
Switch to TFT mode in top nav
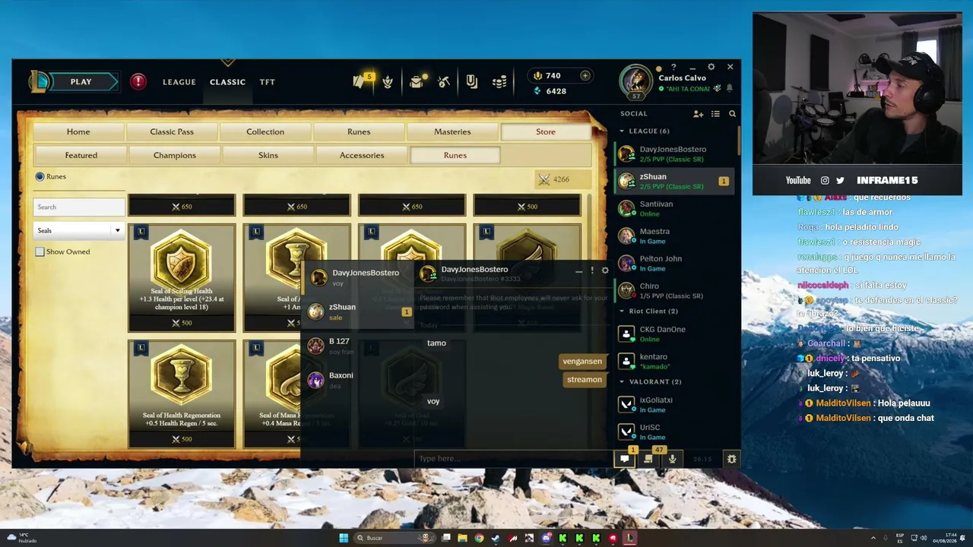pos(267,82)
